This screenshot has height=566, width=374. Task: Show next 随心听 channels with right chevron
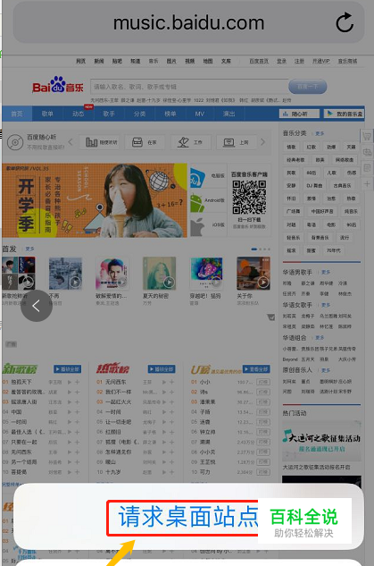tap(263, 142)
